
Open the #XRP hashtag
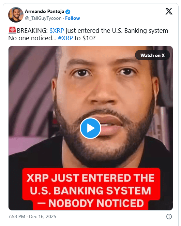coord(65,38)
